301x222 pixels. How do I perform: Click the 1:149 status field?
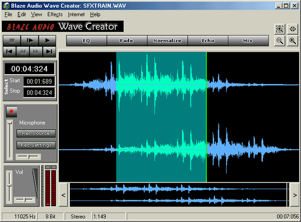click(109, 217)
